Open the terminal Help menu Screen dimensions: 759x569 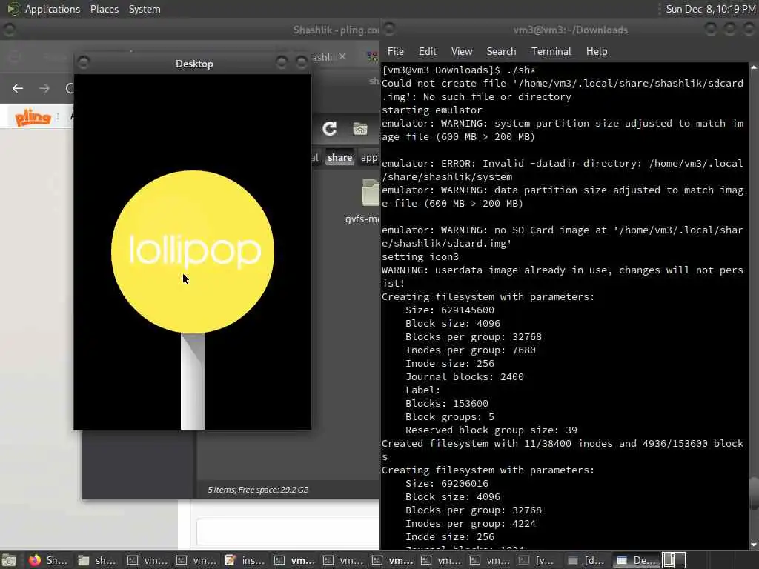click(x=597, y=51)
